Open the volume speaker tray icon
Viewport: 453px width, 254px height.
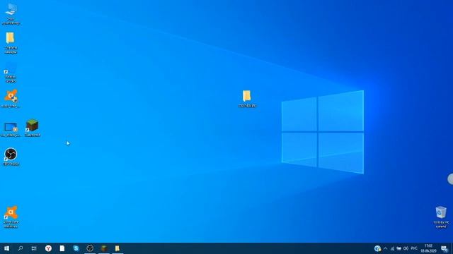click(406, 248)
